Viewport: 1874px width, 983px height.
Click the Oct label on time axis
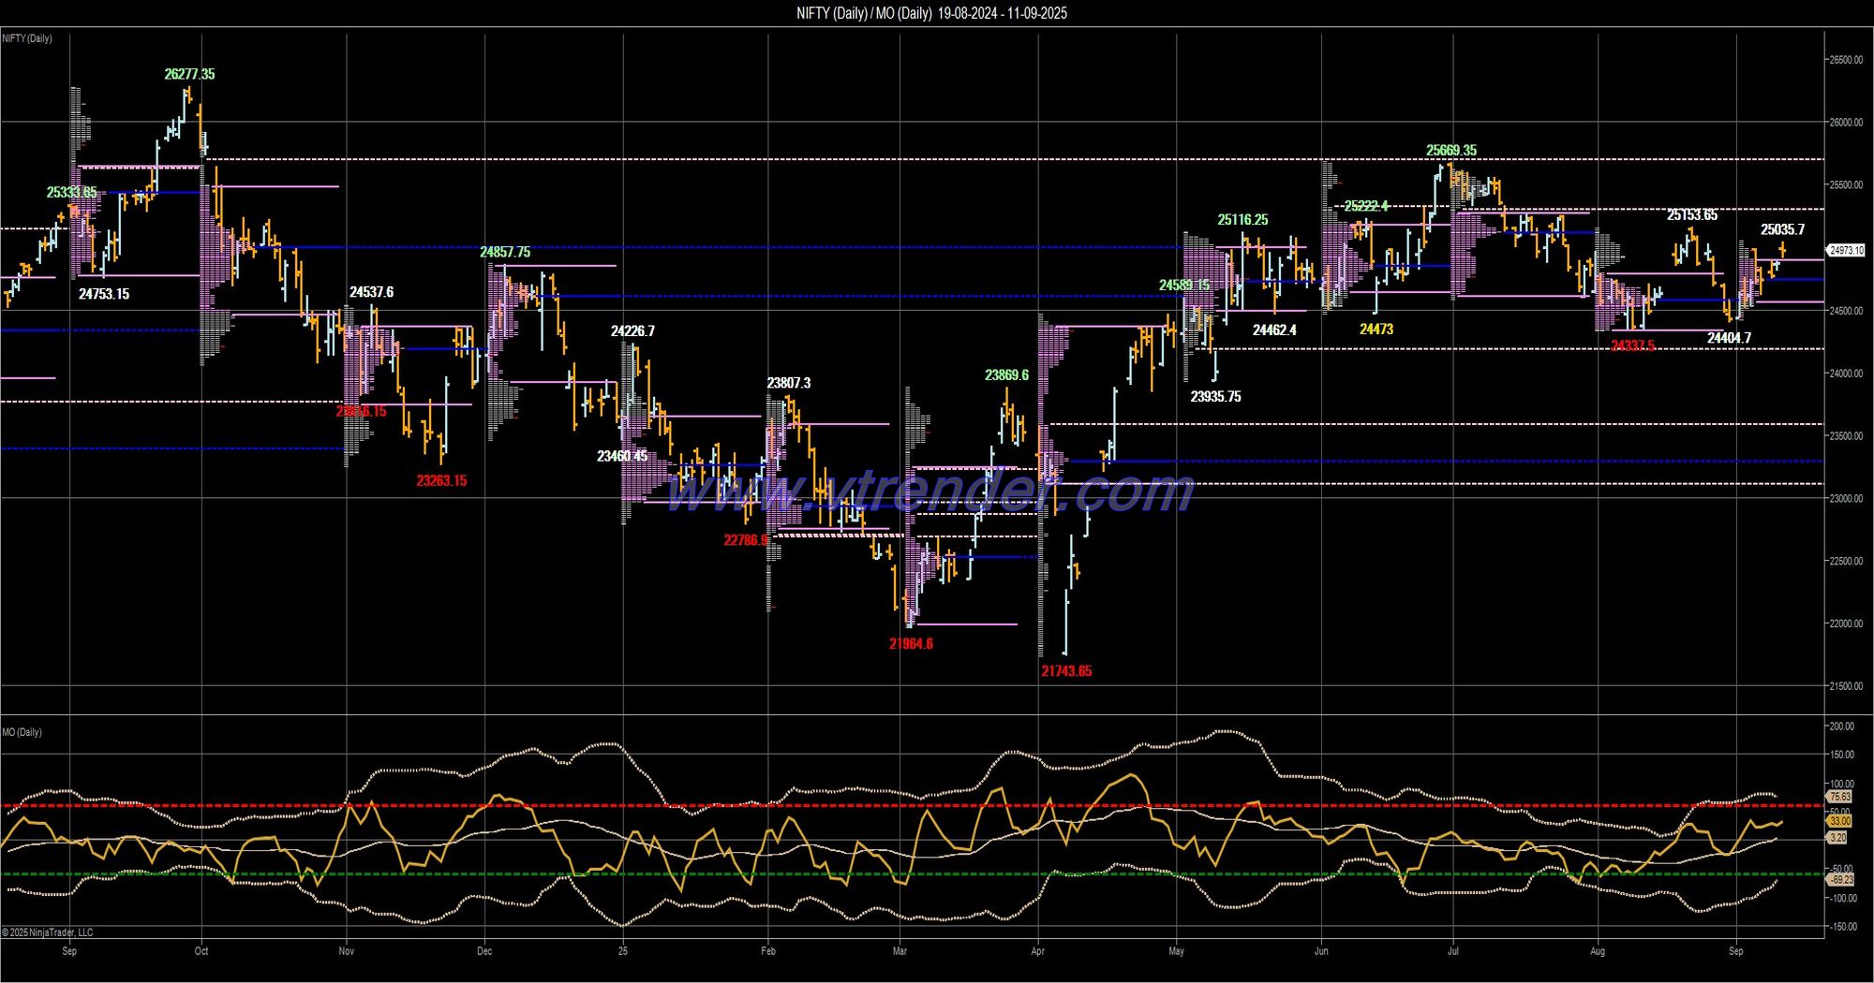coord(201,951)
